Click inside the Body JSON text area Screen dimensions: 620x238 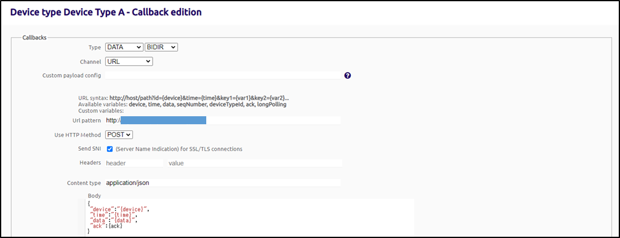click(250, 218)
